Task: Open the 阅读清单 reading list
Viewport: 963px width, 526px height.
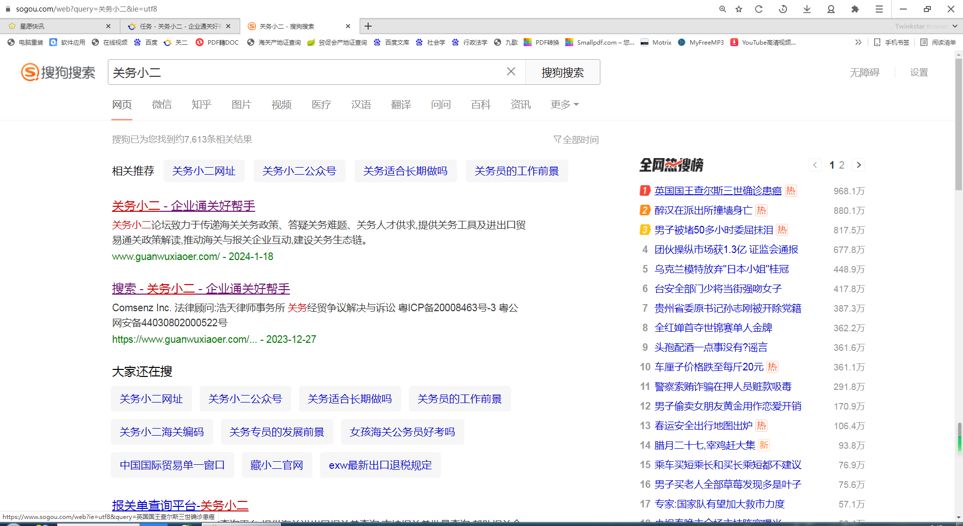Action: click(x=938, y=43)
